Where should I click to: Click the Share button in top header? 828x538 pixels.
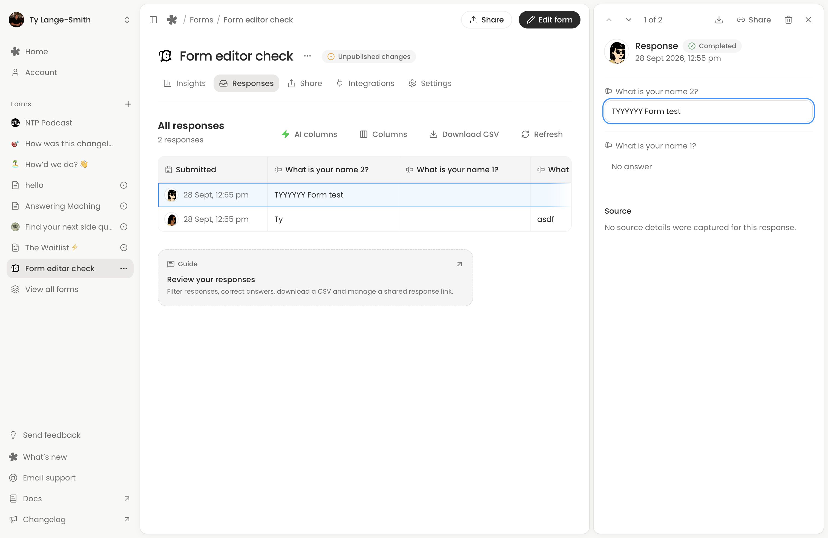486,20
